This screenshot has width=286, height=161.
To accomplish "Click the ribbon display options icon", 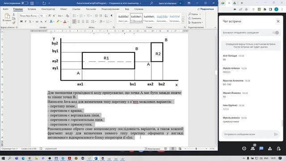I will [189, 3].
